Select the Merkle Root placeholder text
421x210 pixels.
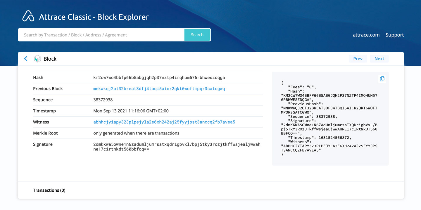[136, 133]
